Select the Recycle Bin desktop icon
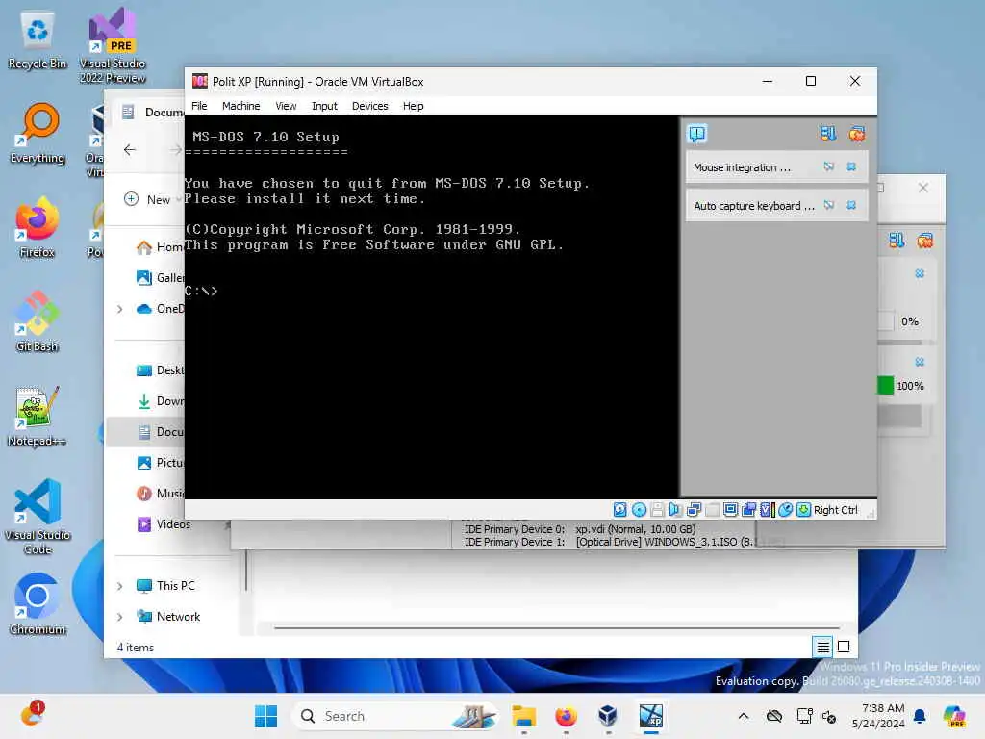The height and width of the screenshot is (739, 985). tap(38, 40)
